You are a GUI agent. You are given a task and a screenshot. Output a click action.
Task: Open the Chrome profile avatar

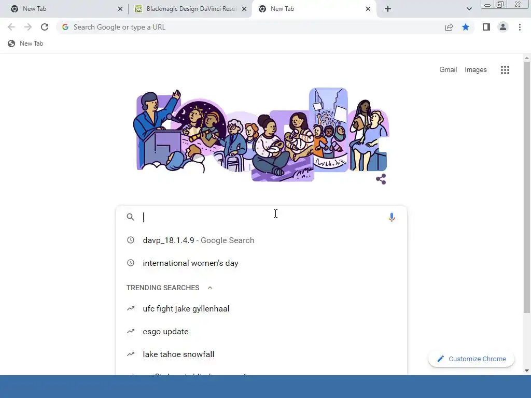[x=503, y=27]
